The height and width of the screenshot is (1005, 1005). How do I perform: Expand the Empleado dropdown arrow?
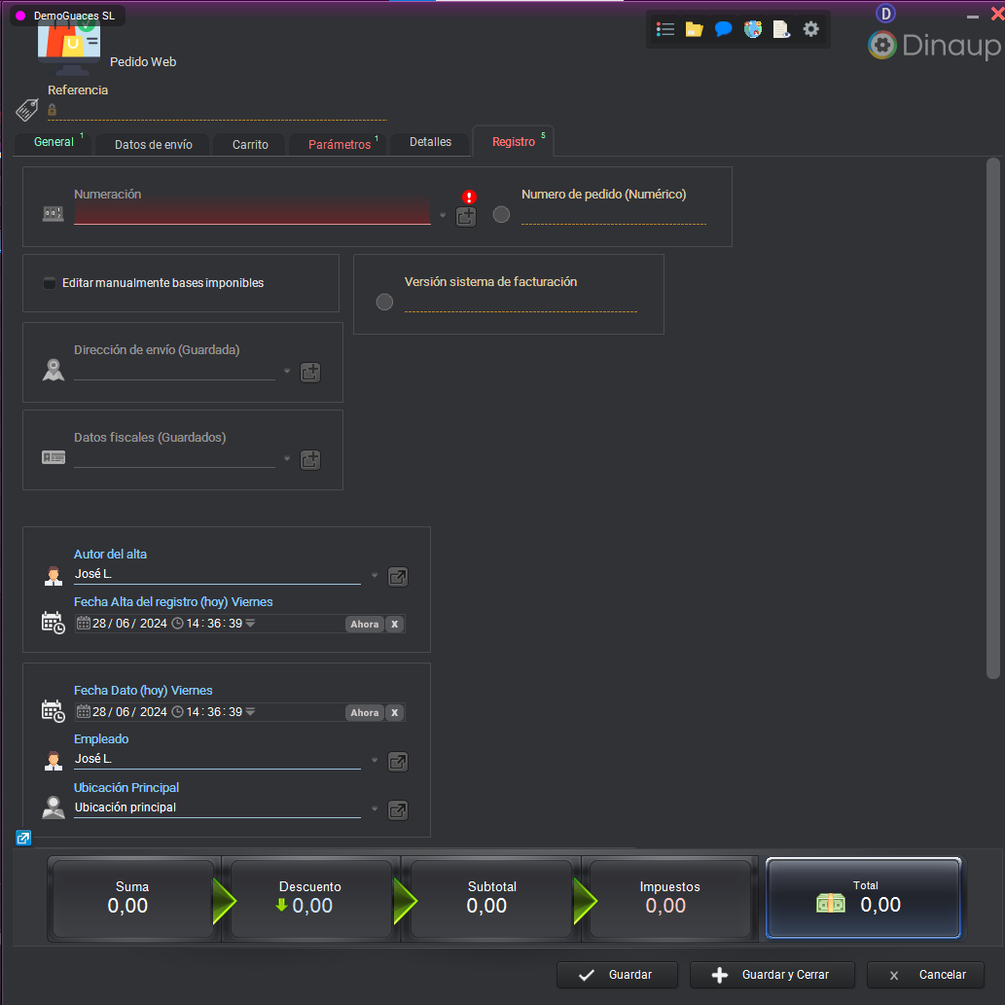coord(375,761)
